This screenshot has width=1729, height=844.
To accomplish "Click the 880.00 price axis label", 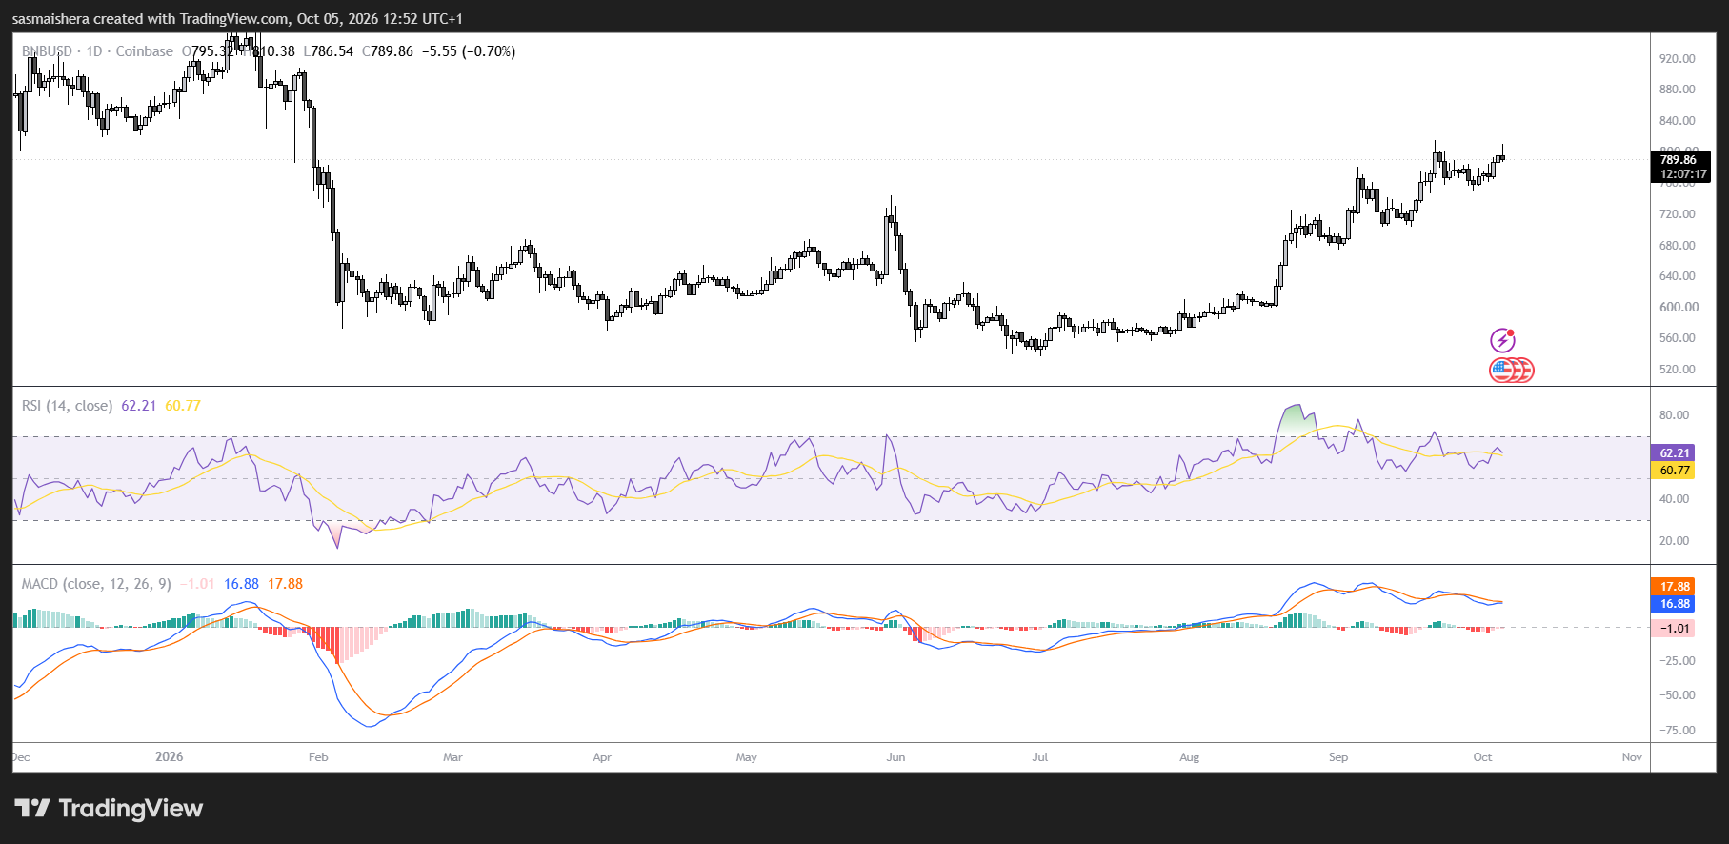I will click(x=1678, y=90).
